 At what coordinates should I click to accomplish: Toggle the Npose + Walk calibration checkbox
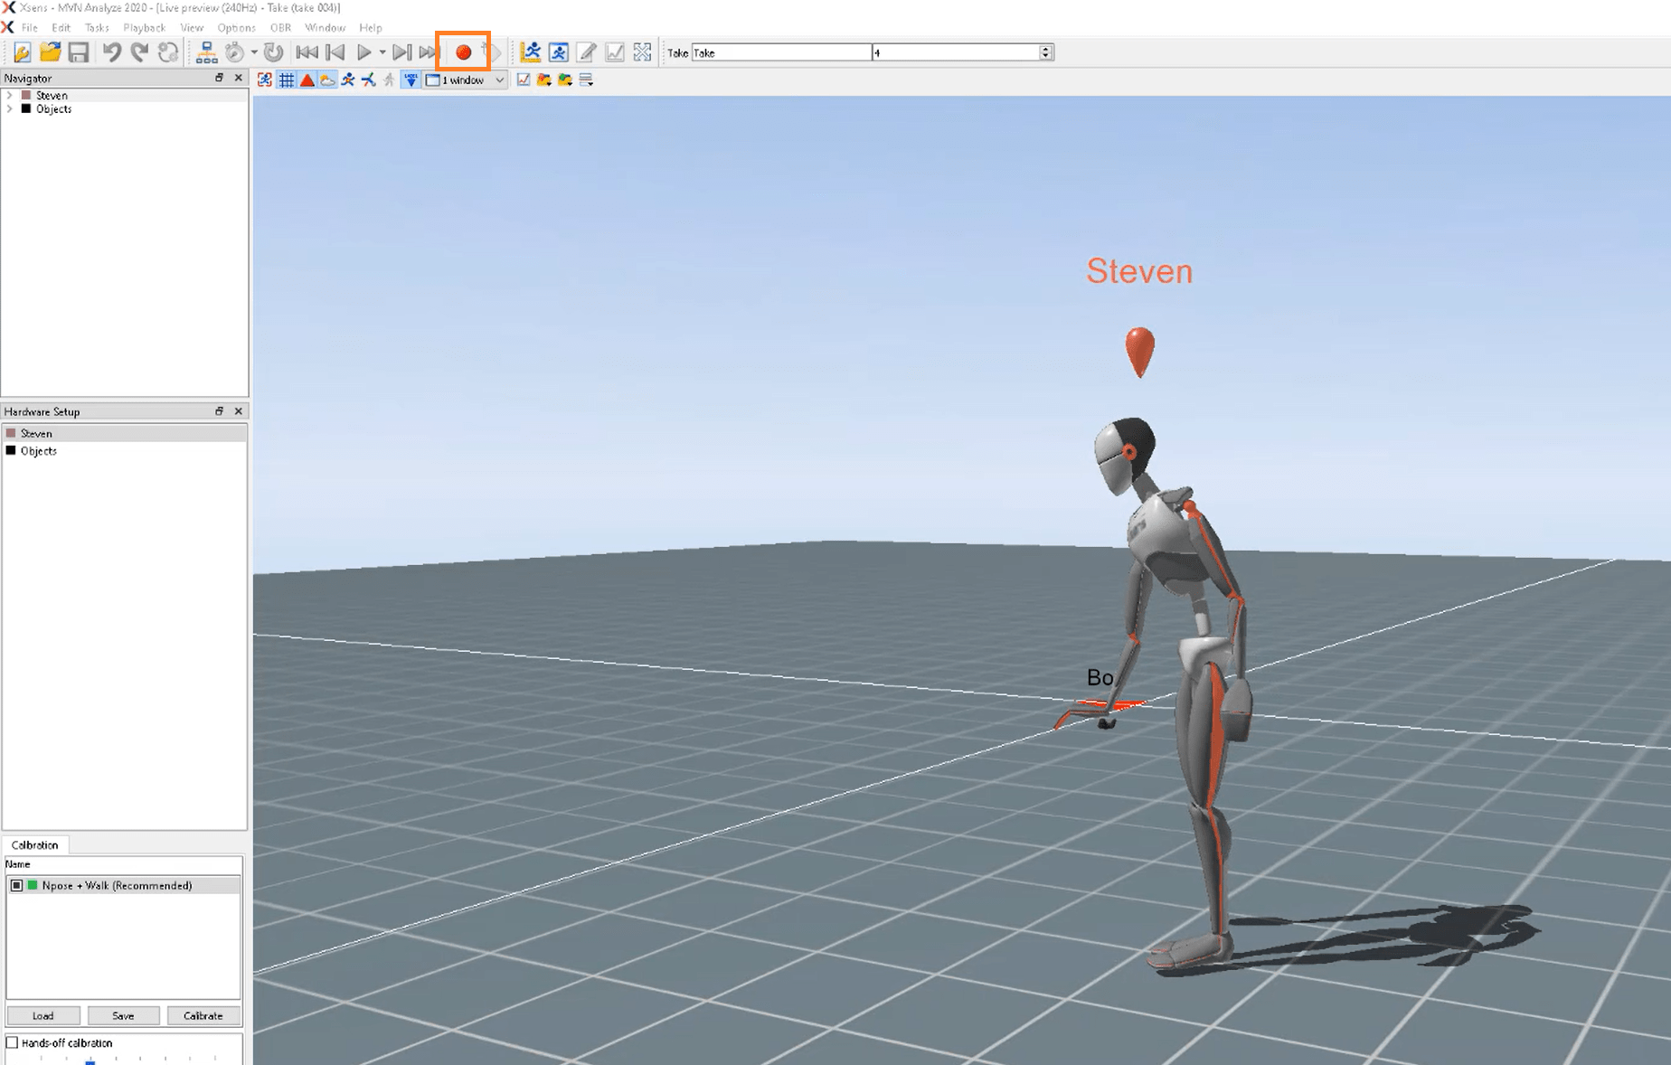[15, 885]
